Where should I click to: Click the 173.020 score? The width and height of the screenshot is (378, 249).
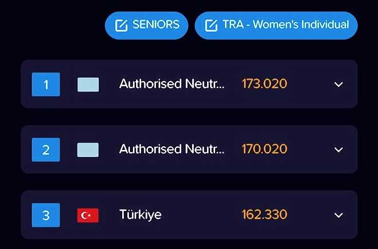coord(264,84)
